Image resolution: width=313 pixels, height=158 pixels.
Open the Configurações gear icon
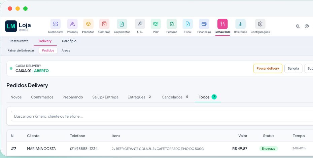tap(260, 24)
